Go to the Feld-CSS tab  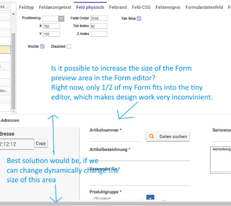click(141, 7)
